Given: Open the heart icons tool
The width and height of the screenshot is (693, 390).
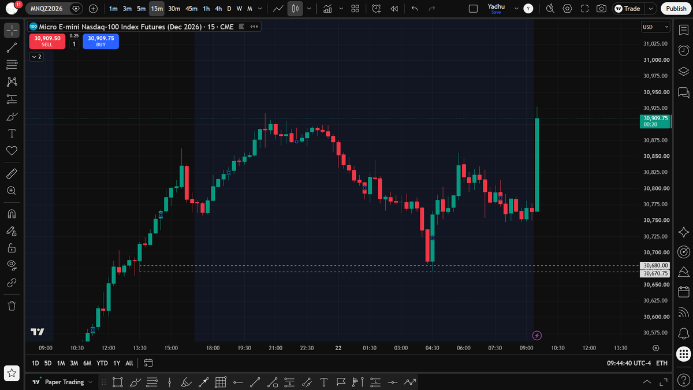Looking at the screenshot, I should [x=12, y=150].
